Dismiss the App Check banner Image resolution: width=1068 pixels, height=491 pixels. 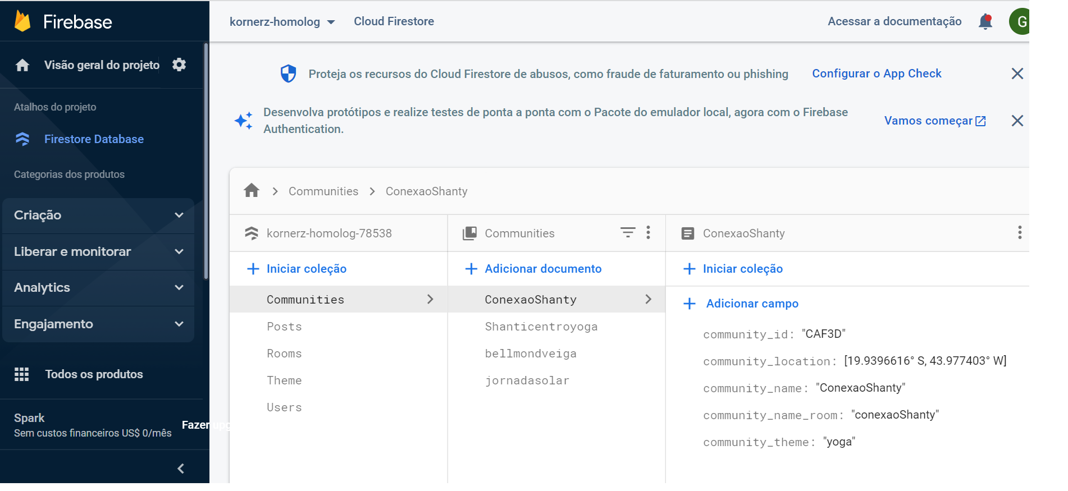1017,74
